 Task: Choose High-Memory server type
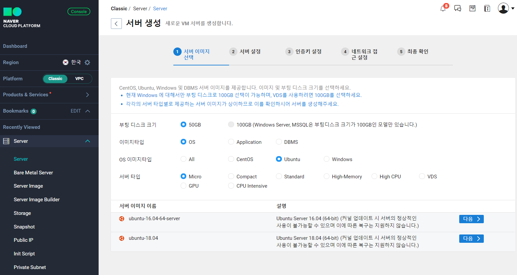(327, 176)
